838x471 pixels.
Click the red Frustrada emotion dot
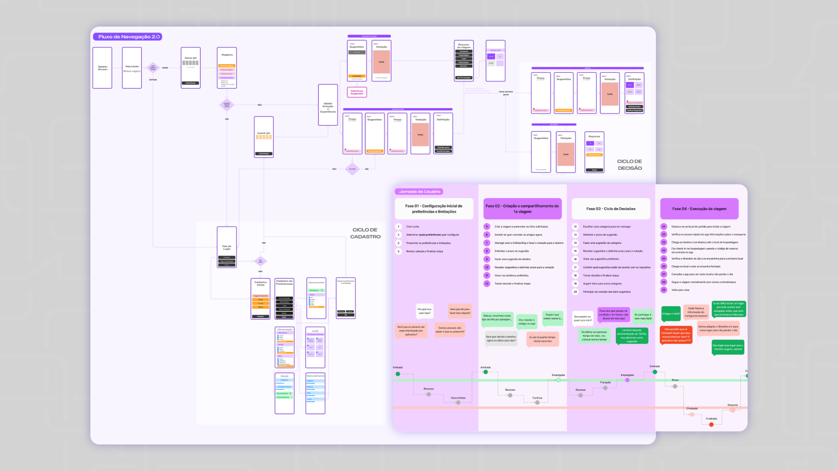coord(711,424)
